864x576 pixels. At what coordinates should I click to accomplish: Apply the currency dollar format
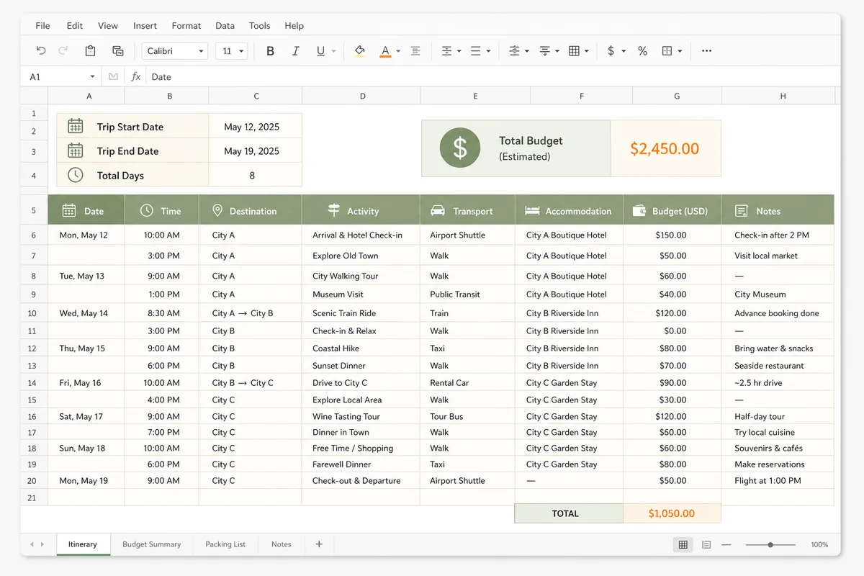pyautogui.click(x=611, y=51)
